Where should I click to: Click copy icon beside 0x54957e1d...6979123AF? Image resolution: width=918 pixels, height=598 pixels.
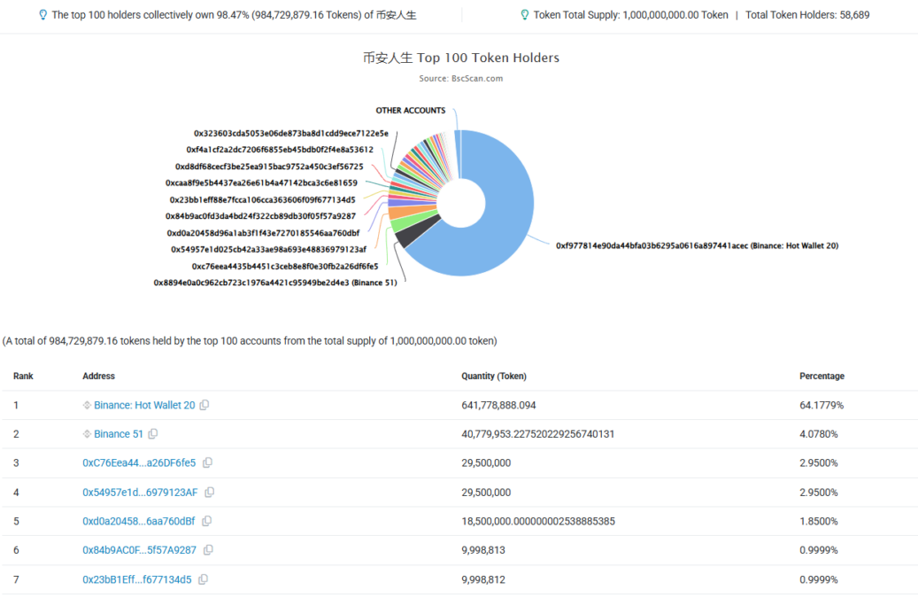click(x=210, y=493)
